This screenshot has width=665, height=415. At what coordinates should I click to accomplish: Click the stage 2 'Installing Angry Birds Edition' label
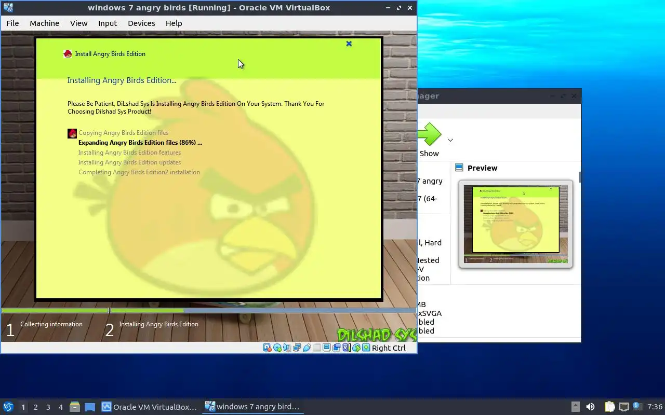click(158, 324)
